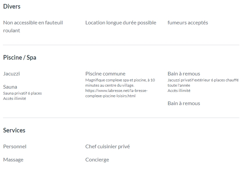The image size is (244, 170).
Task: Select the Non accessible en fauteuil roulant text
Action: (33, 27)
